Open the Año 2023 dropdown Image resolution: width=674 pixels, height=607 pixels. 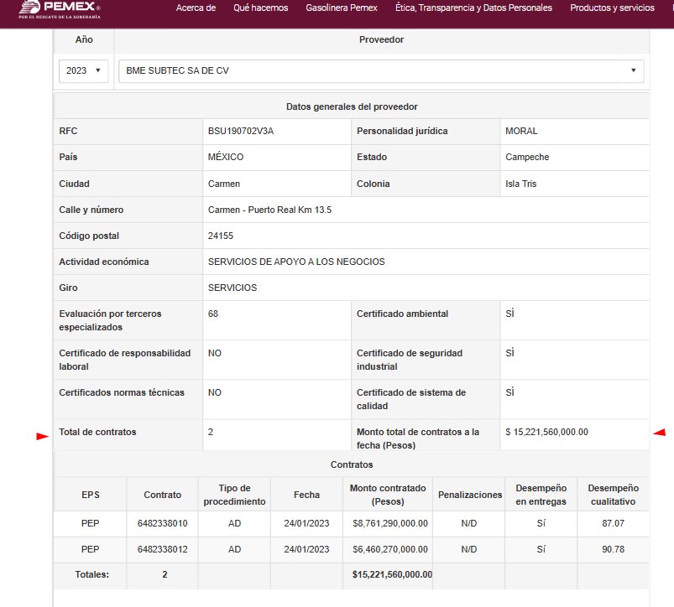[x=83, y=70]
